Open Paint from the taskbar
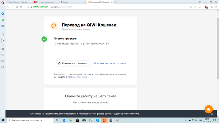The image size is (219, 123). [117, 120]
